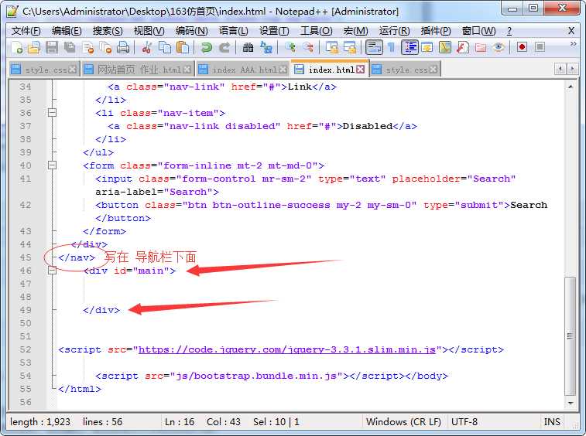Click line number 50 in margin
Screen dimensions: 586x436
[x=26, y=323]
